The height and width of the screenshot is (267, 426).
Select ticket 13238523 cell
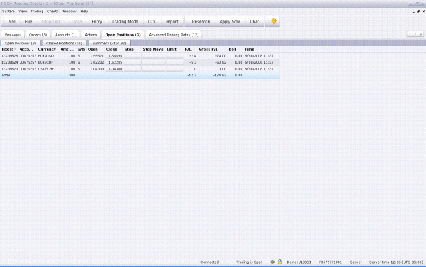[10, 69]
